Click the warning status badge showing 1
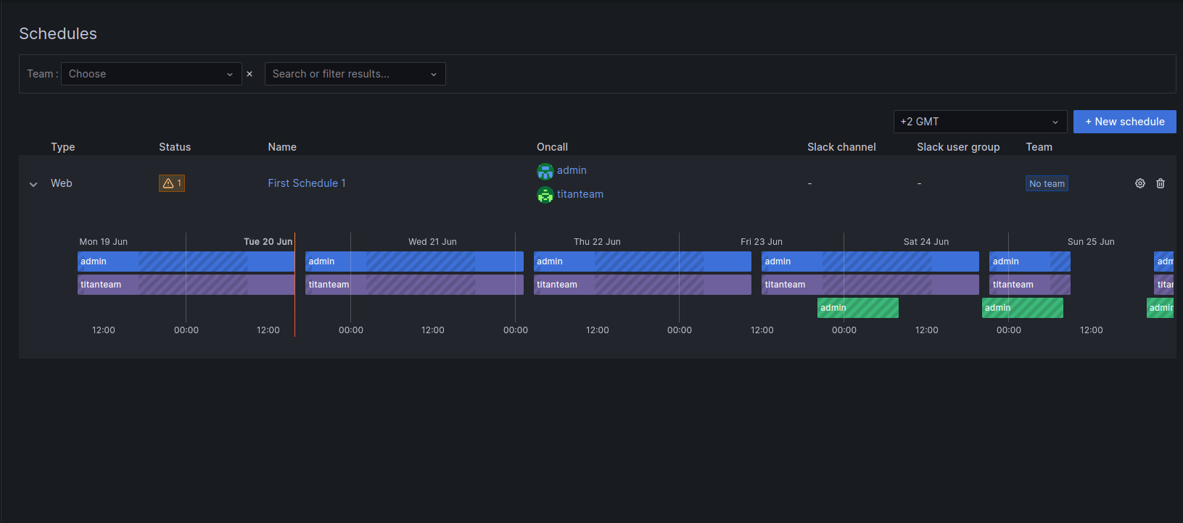This screenshot has height=523, width=1183. (172, 183)
